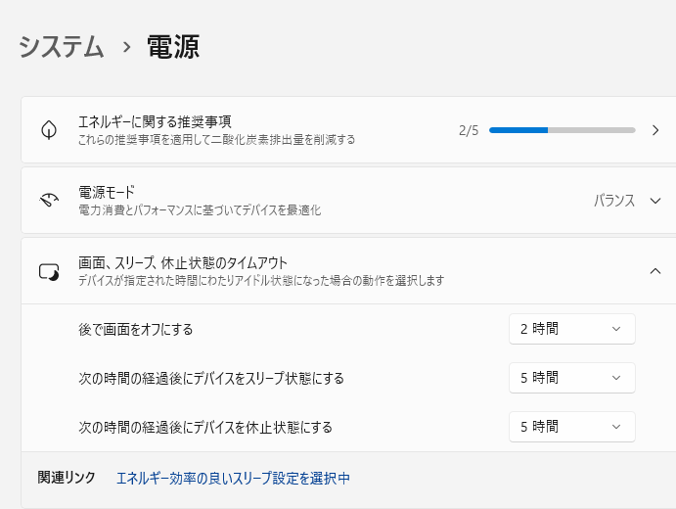The image size is (676, 509).
Task: Click the power mode gauge icon
Action: click(49, 201)
